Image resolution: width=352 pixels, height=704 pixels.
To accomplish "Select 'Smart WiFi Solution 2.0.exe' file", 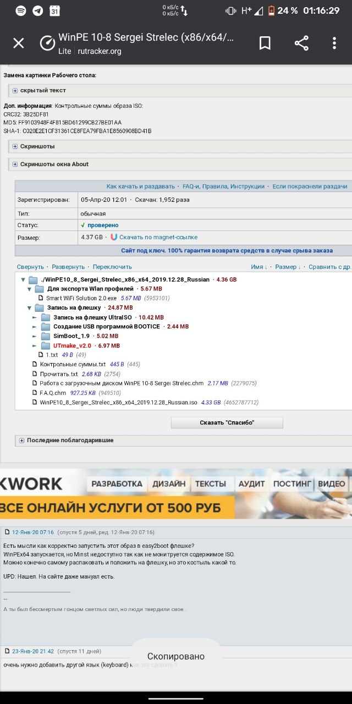I will click(81, 298).
